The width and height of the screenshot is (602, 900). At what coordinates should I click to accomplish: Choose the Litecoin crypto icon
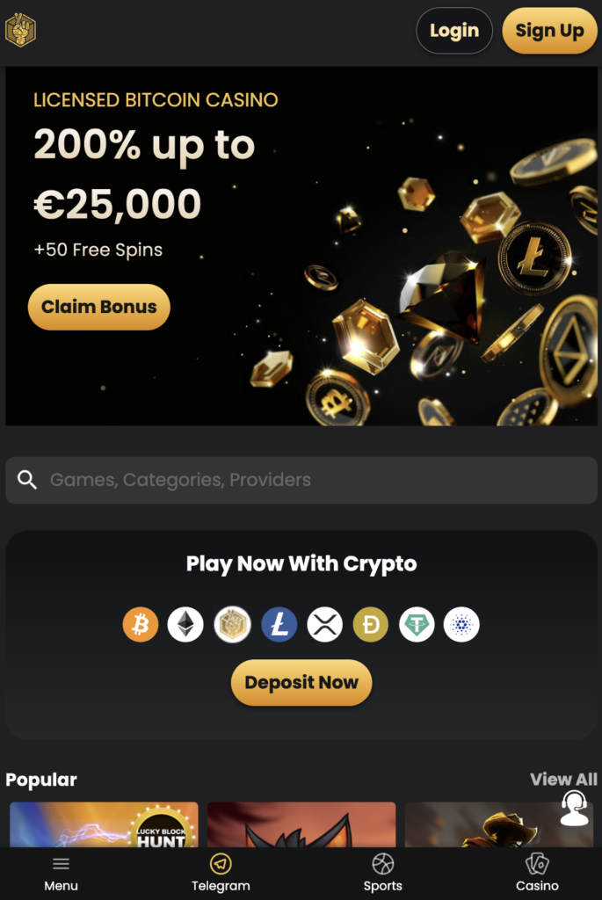[x=279, y=625]
